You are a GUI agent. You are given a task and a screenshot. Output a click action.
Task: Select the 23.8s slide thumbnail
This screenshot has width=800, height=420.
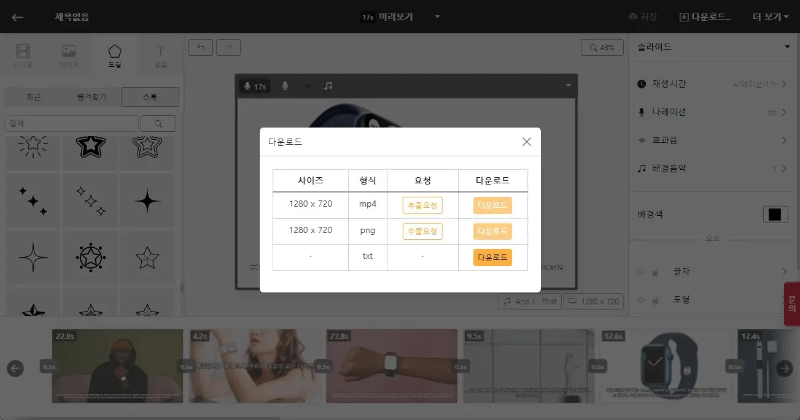[392, 366]
